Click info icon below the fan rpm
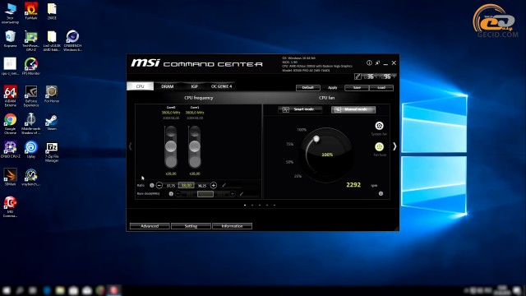Viewport: 526px width, 296px height. [381, 194]
